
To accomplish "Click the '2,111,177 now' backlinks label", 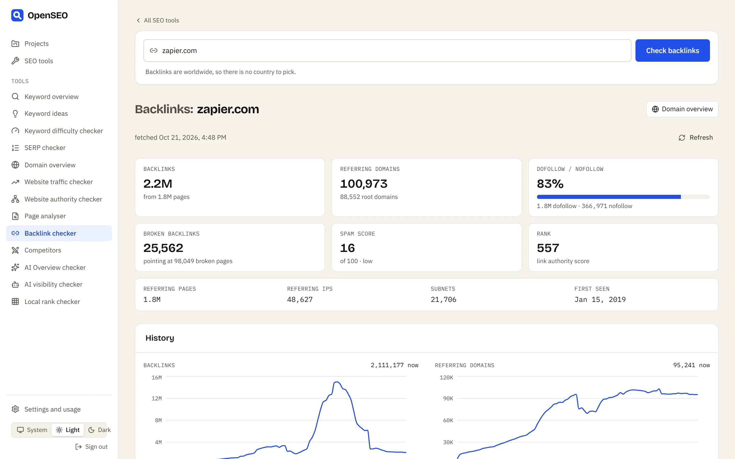I will point(394,365).
